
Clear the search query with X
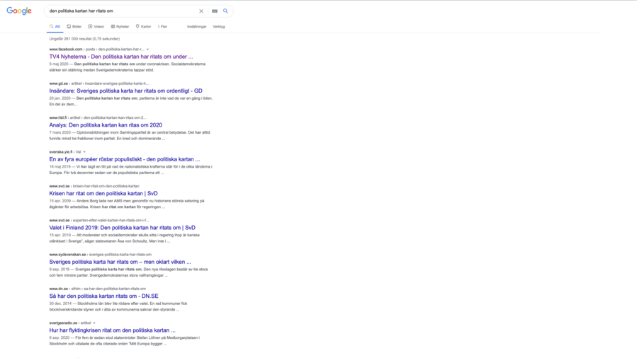[201, 11]
